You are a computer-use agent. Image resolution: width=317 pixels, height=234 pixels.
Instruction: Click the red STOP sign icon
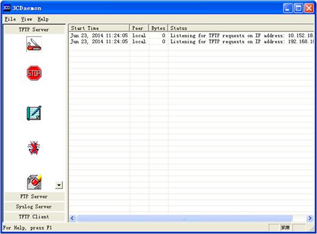pos(34,73)
